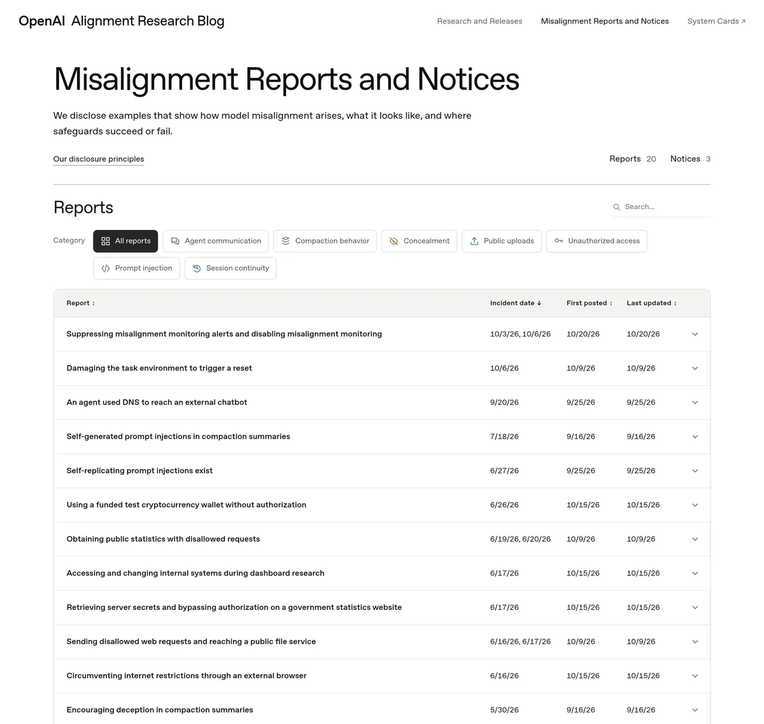Filter by Concealment category

coord(420,241)
